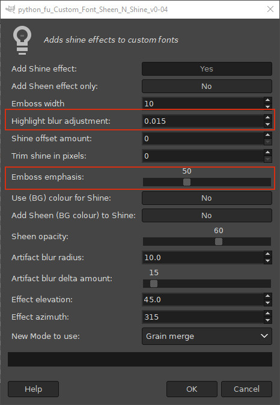This screenshot has width=280, height=405.
Task: Click the lightbulb script icon
Action: (x=22, y=40)
